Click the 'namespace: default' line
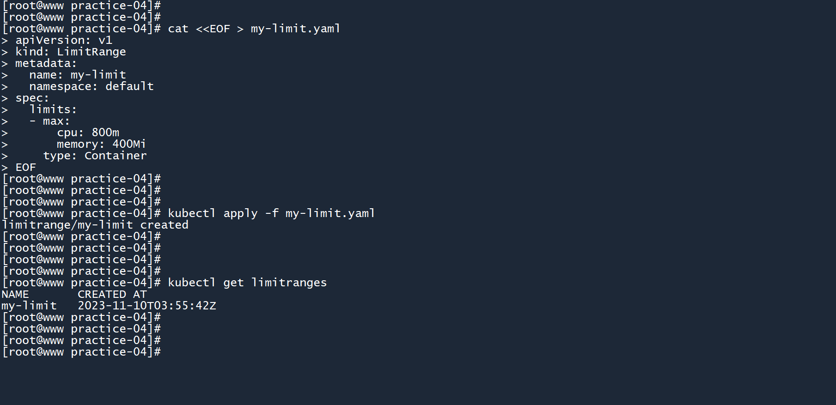836x405 pixels. pos(91,86)
